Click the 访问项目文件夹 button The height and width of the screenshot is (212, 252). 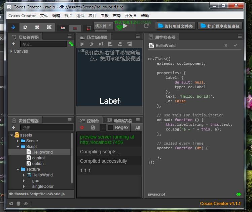coord(175,26)
